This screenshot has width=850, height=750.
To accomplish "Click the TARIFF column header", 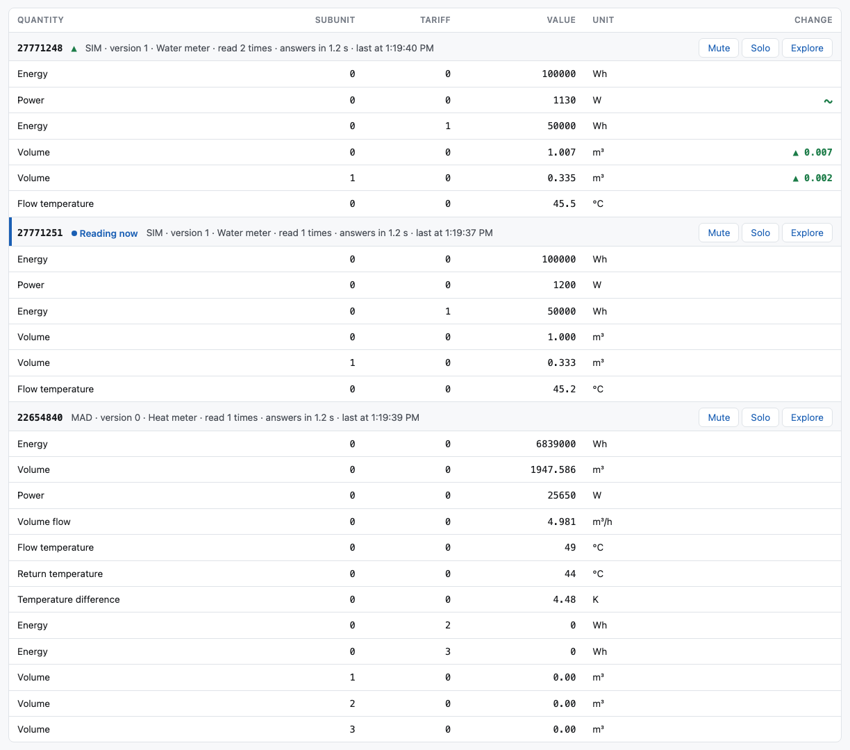I will click(435, 20).
